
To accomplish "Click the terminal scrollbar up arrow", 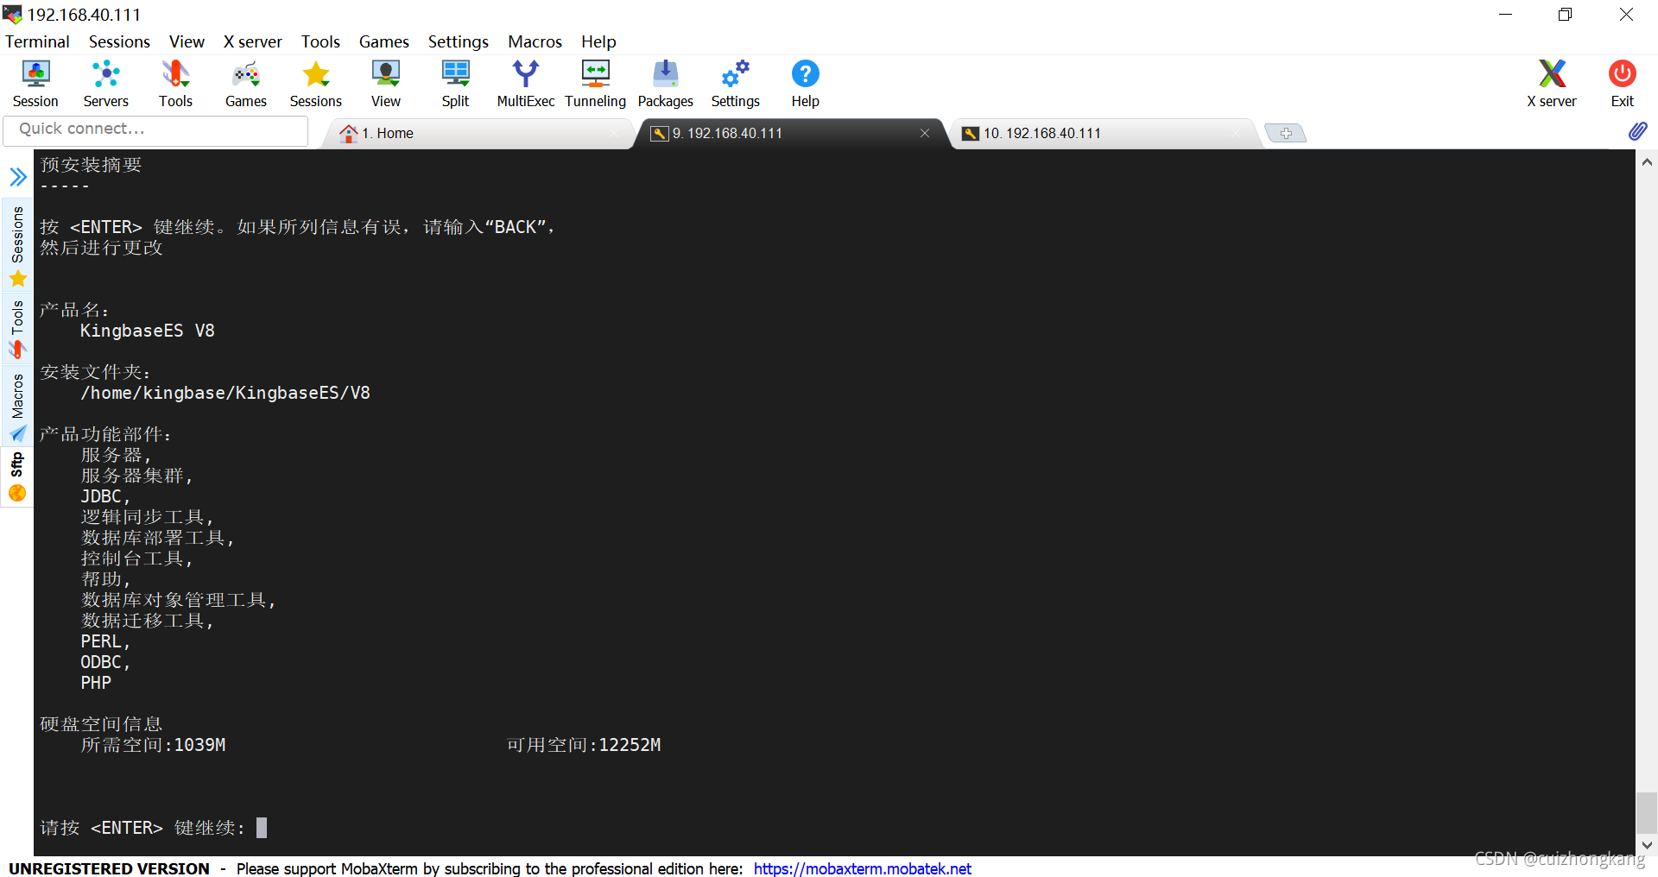I will coord(1647,162).
